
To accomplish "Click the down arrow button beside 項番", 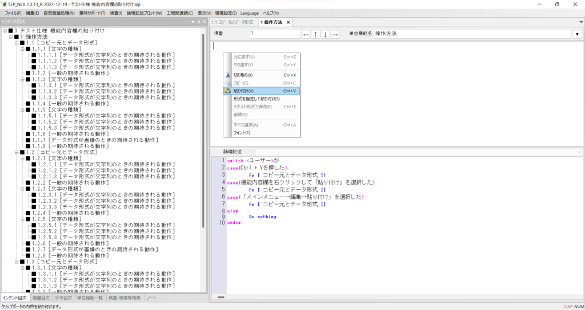I will [325, 34].
